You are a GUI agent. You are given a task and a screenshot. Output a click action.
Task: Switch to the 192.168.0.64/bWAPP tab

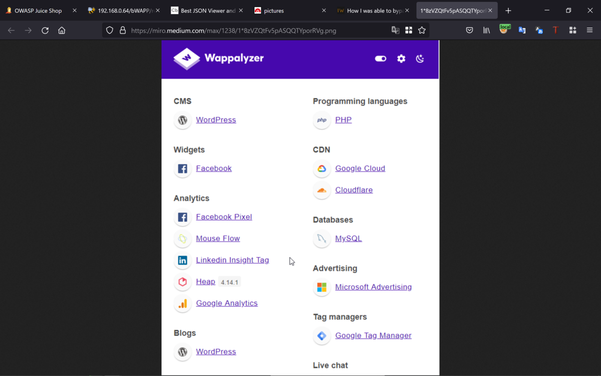click(124, 11)
